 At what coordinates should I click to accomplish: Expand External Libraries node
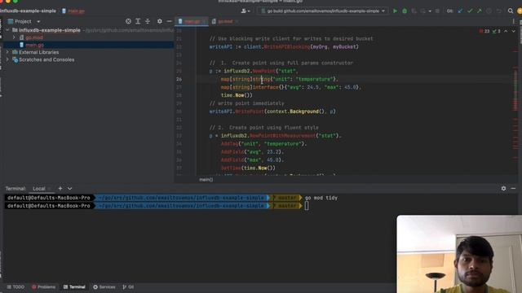click(7, 52)
